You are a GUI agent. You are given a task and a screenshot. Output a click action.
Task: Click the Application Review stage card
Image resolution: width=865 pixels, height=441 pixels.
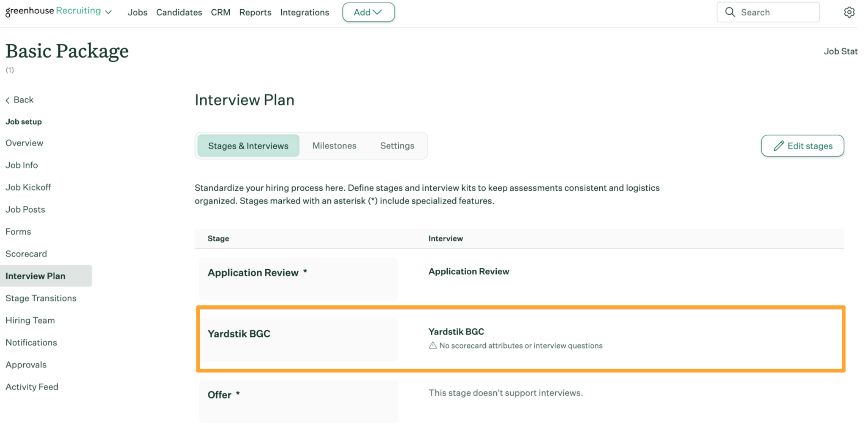click(299, 279)
